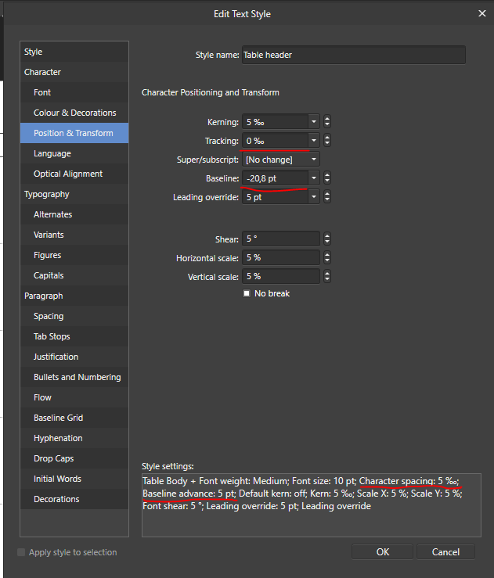Open the Baseline value dropdown

pos(314,178)
